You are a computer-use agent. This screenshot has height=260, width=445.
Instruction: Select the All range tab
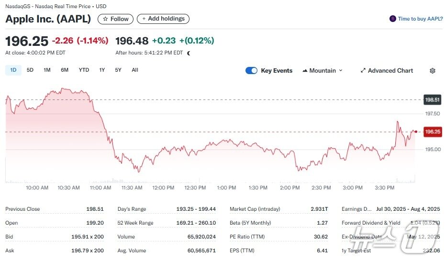pyautogui.click(x=135, y=70)
